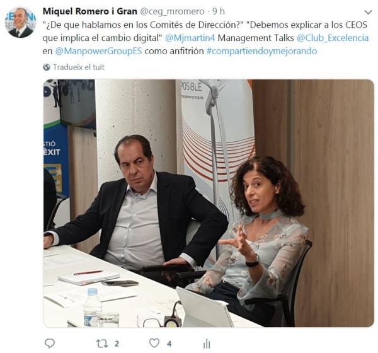Visit the @ceg_mromero handle
The height and width of the screenshot is (353, 378).
point(172,11)
